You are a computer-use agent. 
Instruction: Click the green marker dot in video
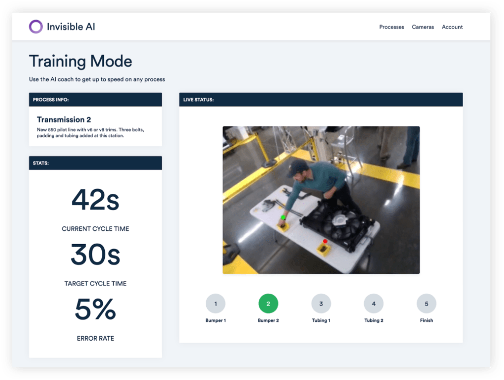coord(283,217)
